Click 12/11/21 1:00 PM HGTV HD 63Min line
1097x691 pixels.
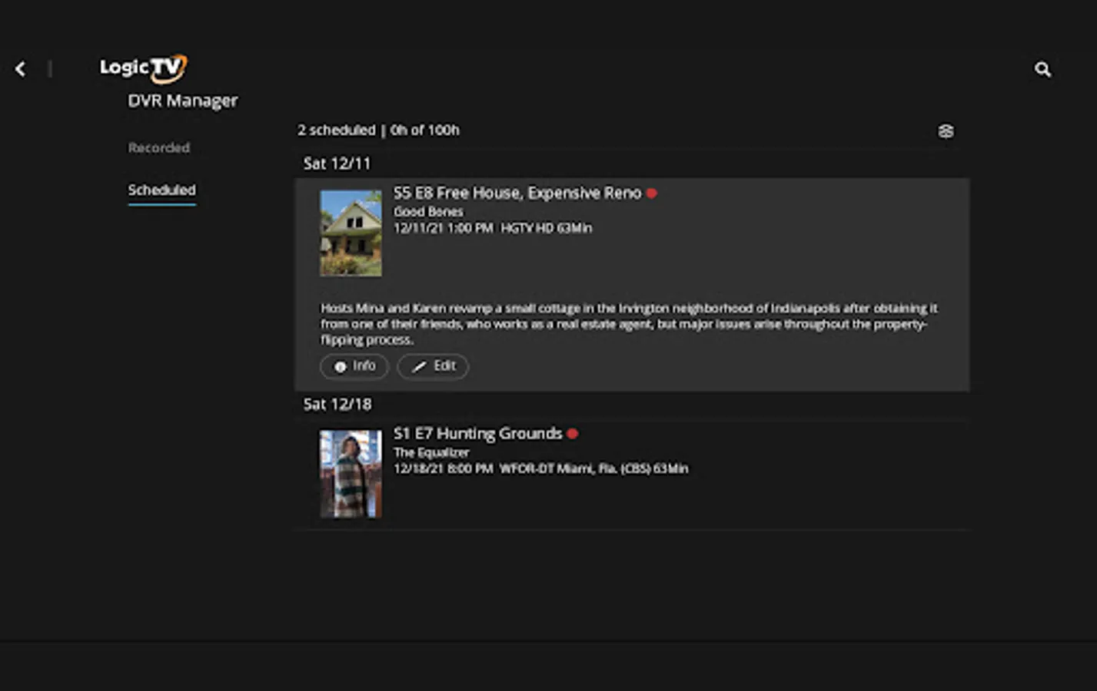click(x=493, y=228)
